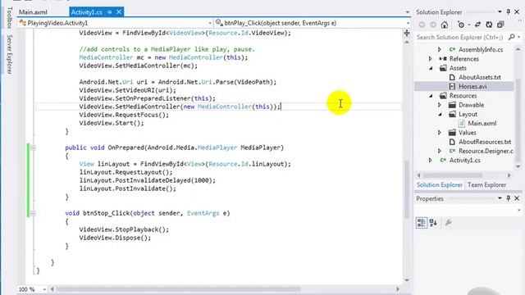
Task: Switch to the Team Explorer tab
Action: click(486, 185)
